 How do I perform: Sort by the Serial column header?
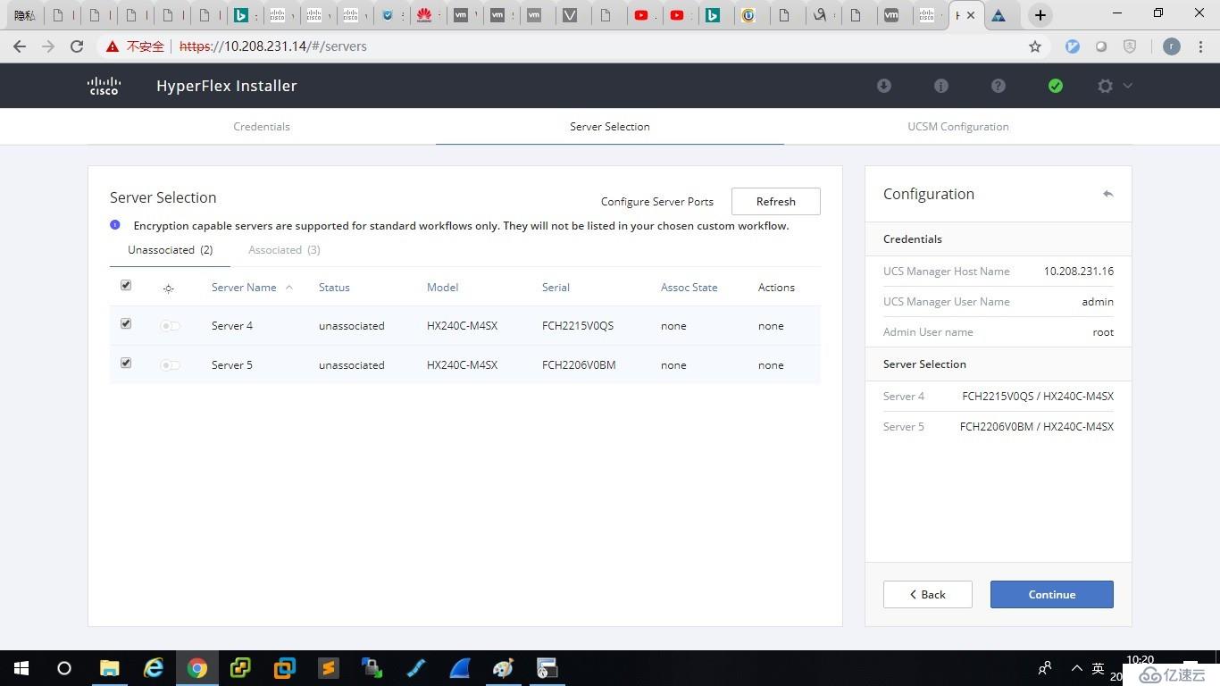pyautogui.click(x=556, y=288)
